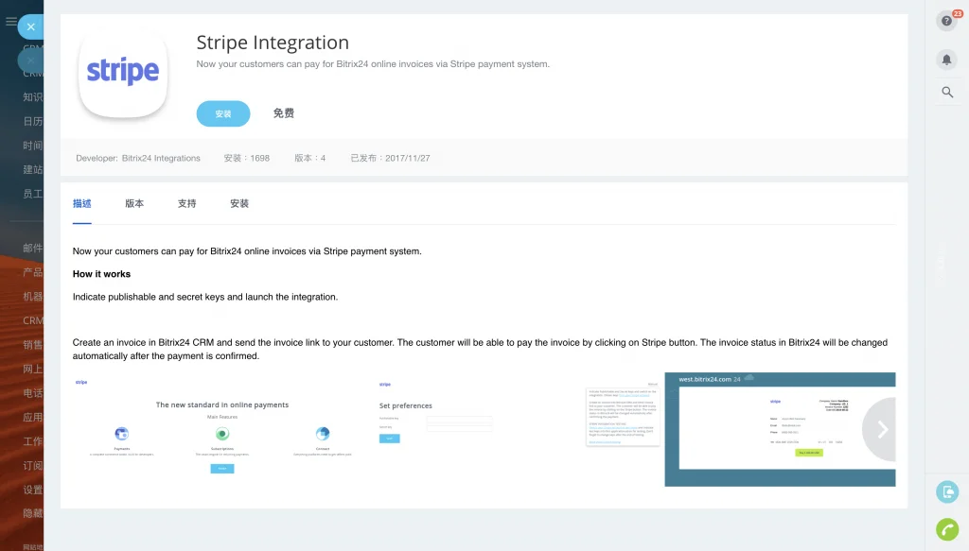Open 订阅 item in left sidebar
The image size is (969, 551).
pyautogui.click(x=32, y=465)
